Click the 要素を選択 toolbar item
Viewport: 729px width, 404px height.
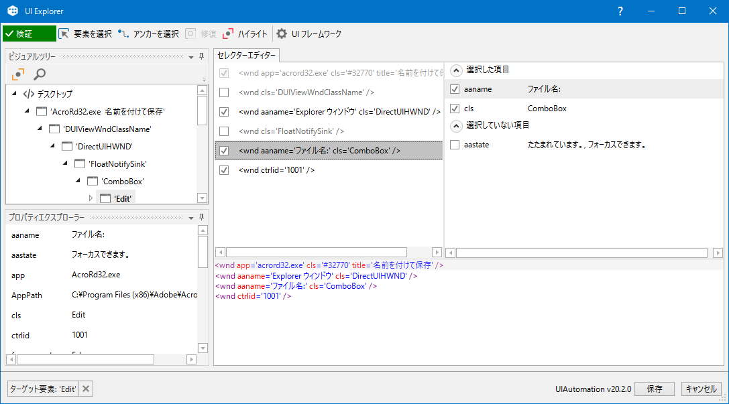85,34
